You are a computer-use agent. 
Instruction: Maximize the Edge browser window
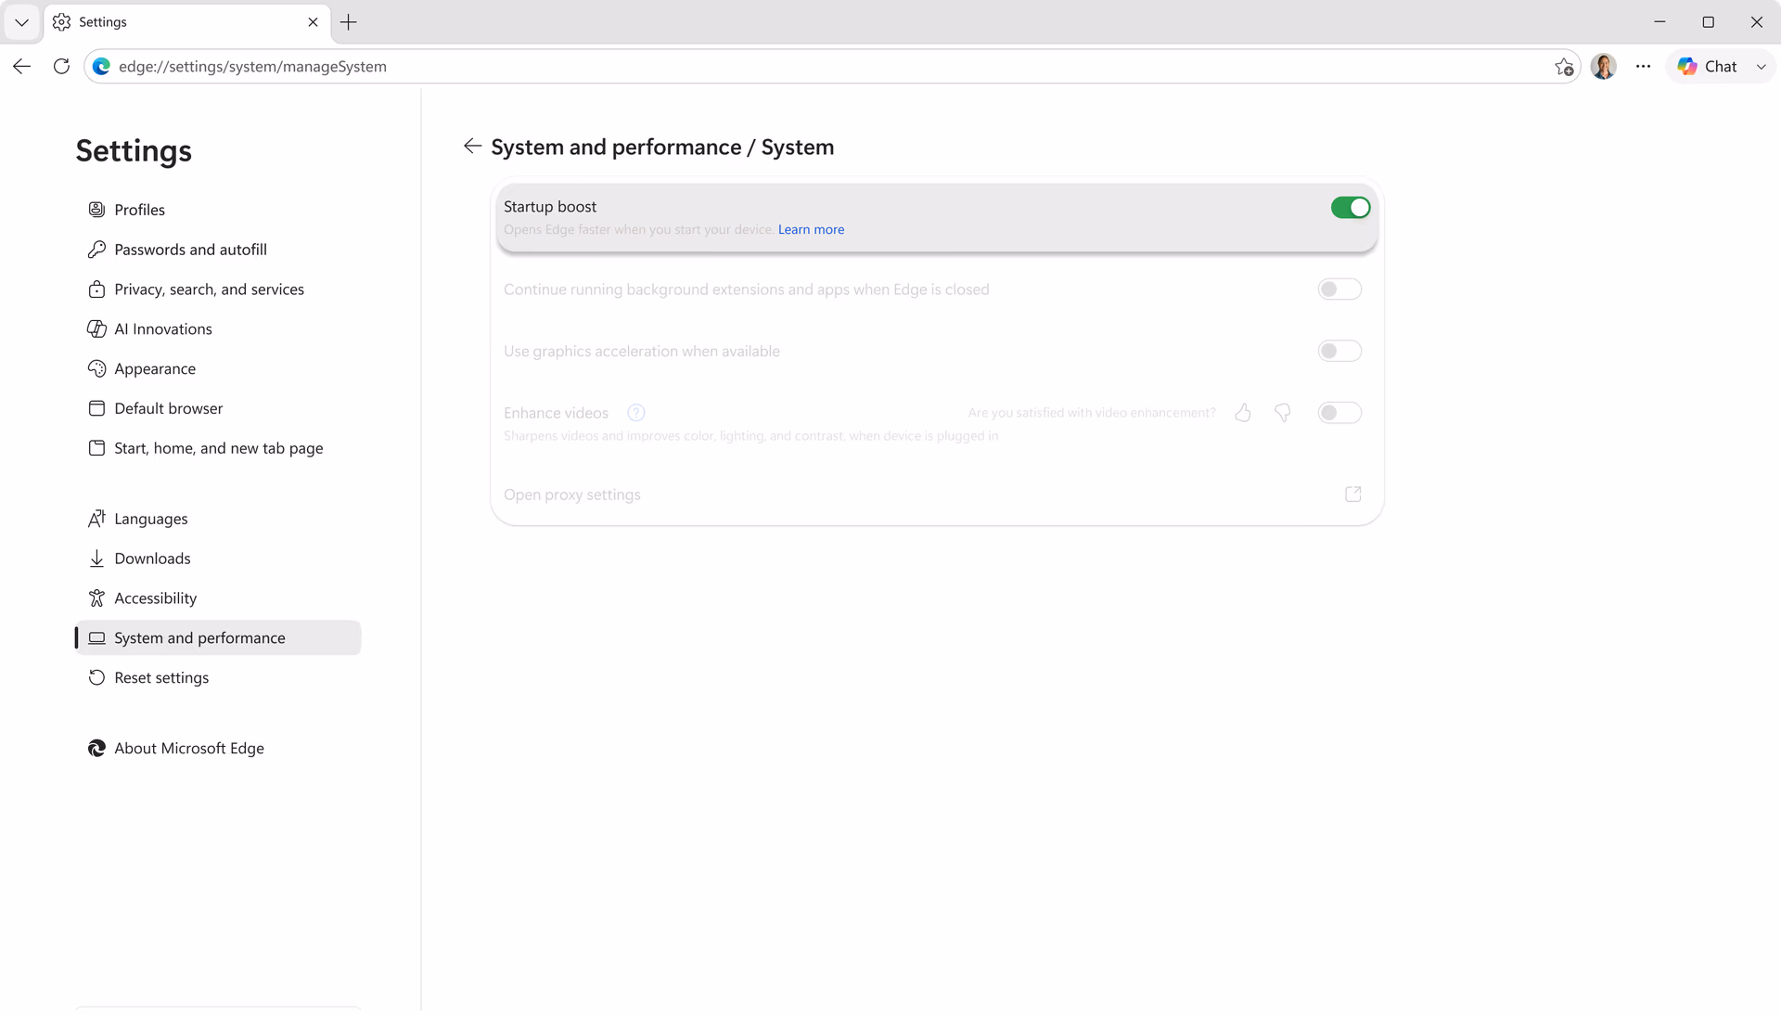[1708, 22]
